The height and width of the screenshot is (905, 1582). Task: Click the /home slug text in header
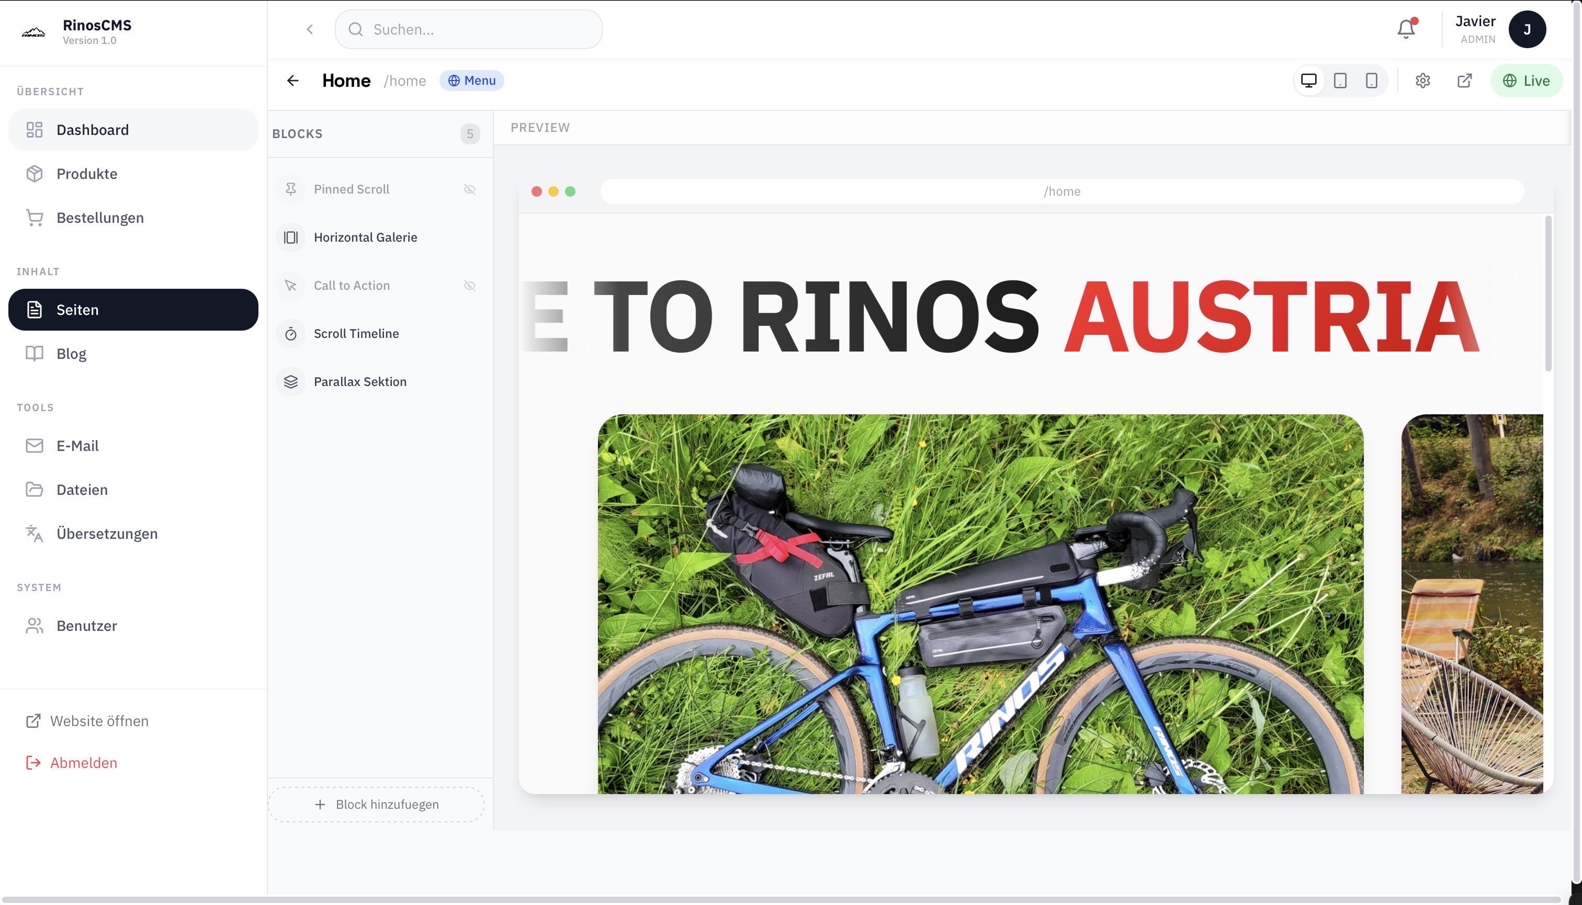[x=405, y=81]
